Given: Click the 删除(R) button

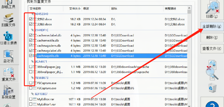Looking at the screenshot, I should 212,38.
